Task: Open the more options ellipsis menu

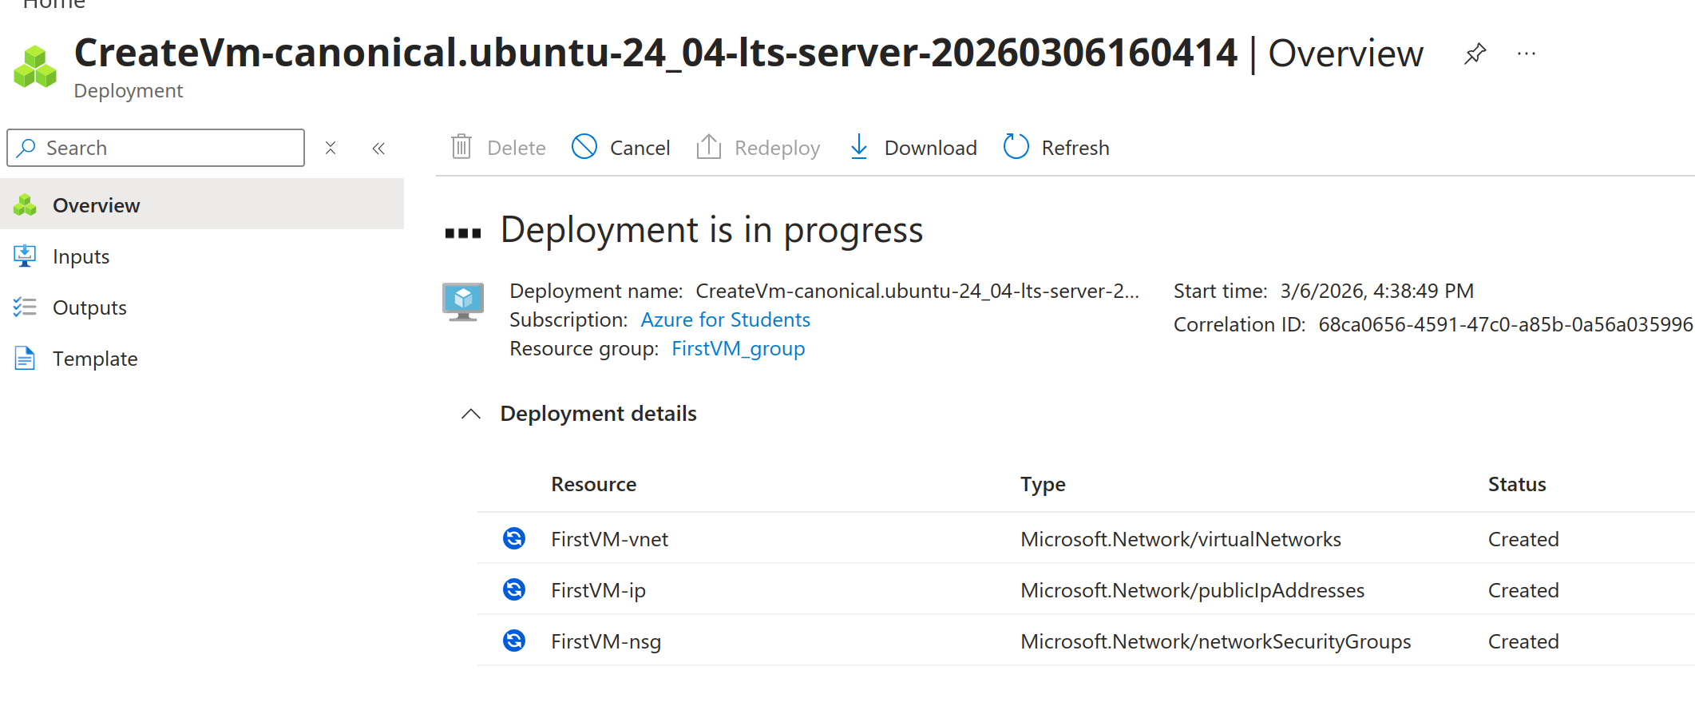Action: 1526,54
